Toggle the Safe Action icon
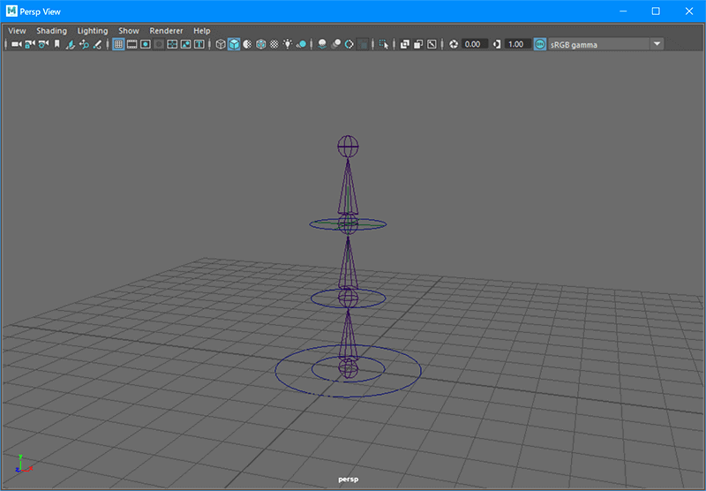Viewport: 706px width, 491px height. pyautogui.click(x=185, y=44)
